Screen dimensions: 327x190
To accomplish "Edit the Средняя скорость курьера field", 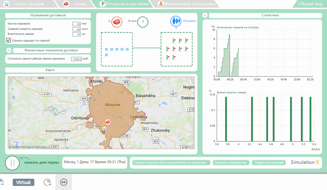I will pos(77,29).
